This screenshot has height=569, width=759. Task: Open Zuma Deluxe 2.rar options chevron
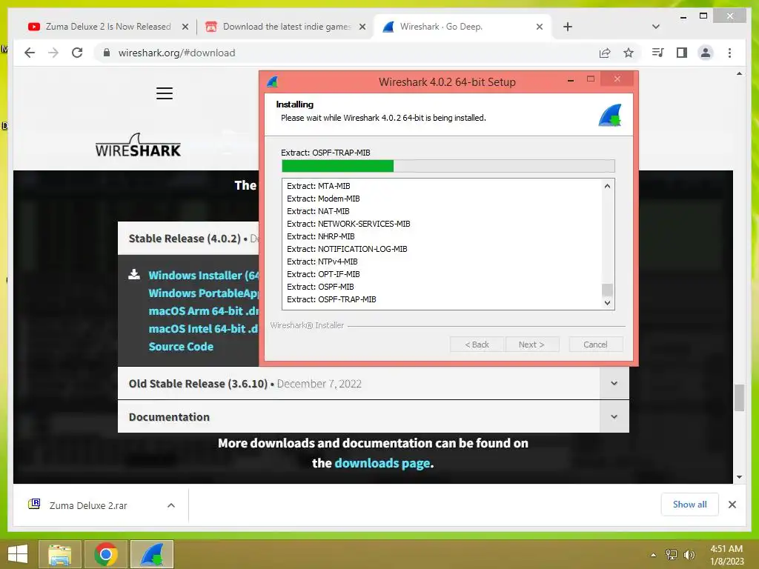(x=171, y=505)
